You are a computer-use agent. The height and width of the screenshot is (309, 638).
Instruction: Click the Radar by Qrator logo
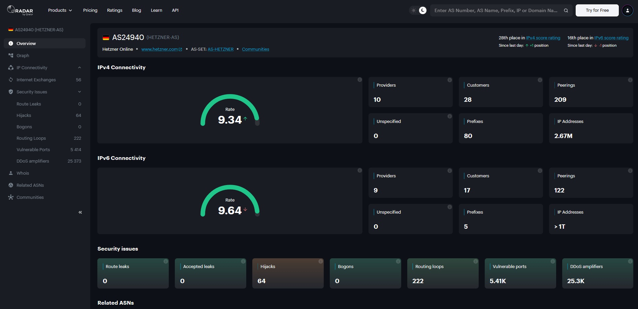(x=20, y=10)
